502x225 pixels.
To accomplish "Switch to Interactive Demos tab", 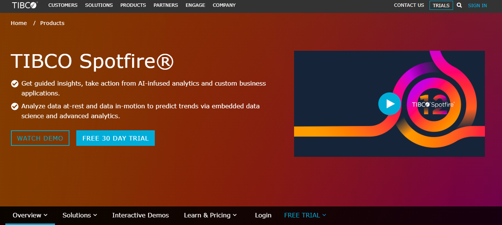I will click(x=140, y=215).
